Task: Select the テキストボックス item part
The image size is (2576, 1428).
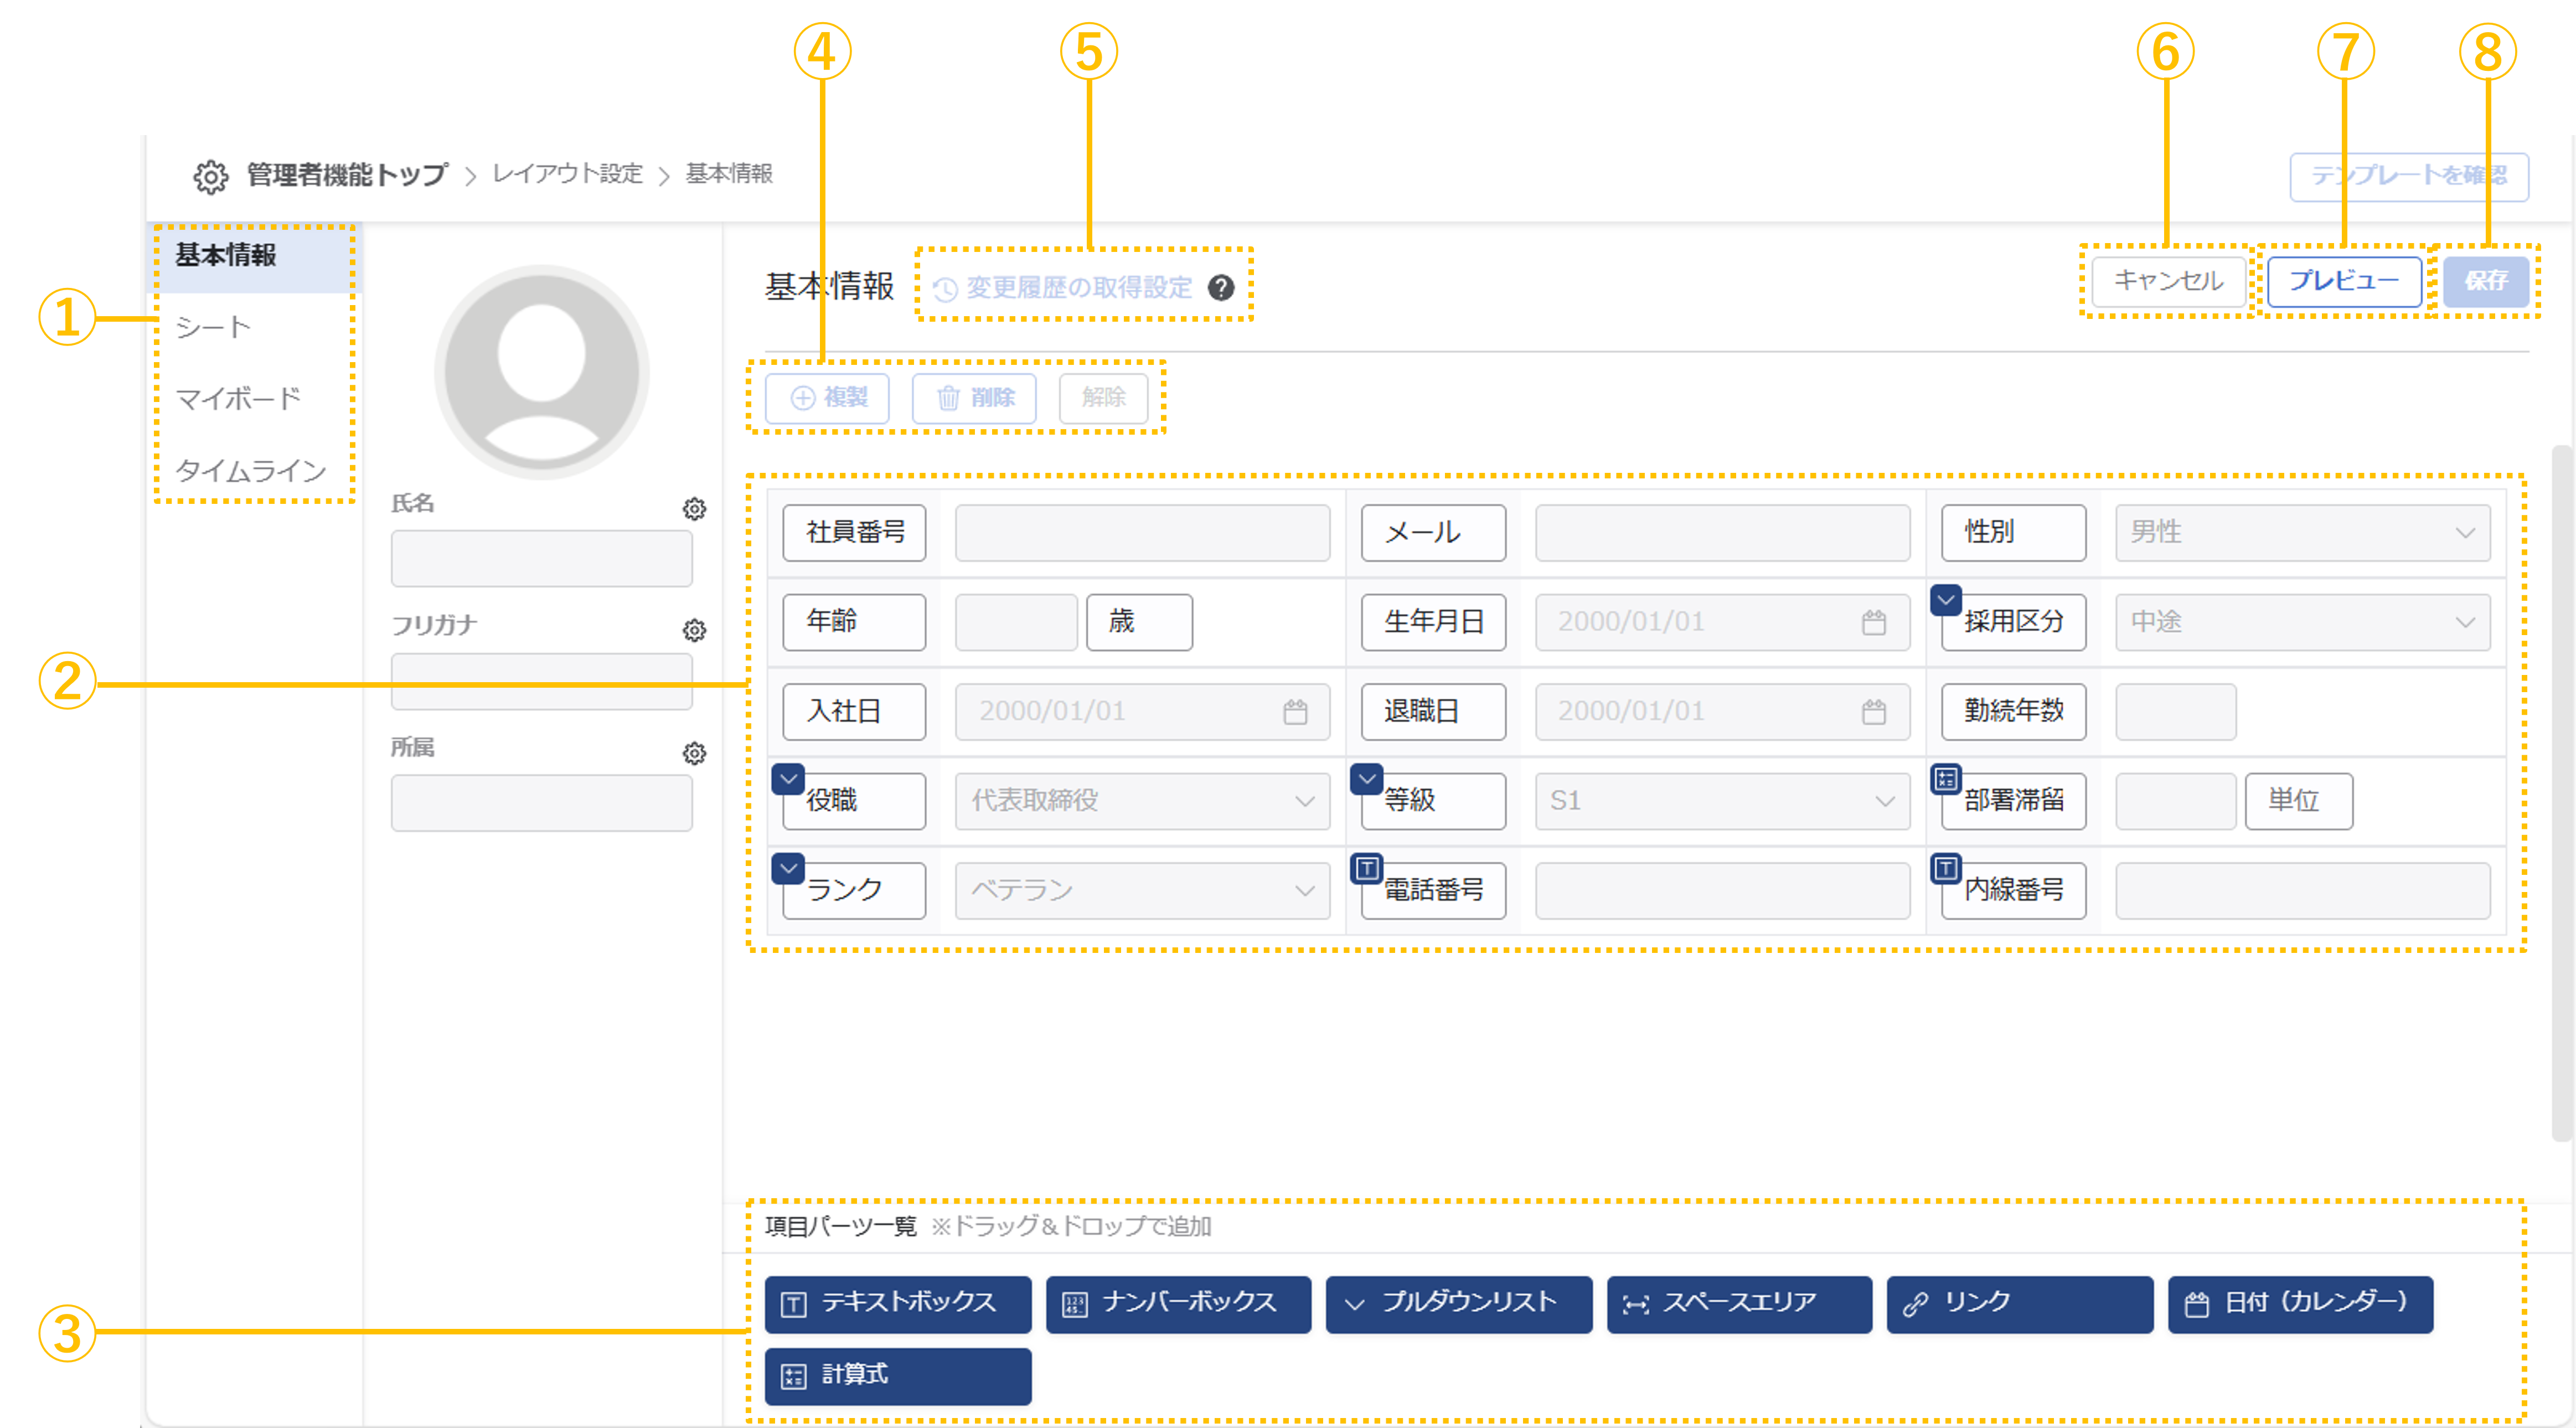Action: pos(896,1304)
